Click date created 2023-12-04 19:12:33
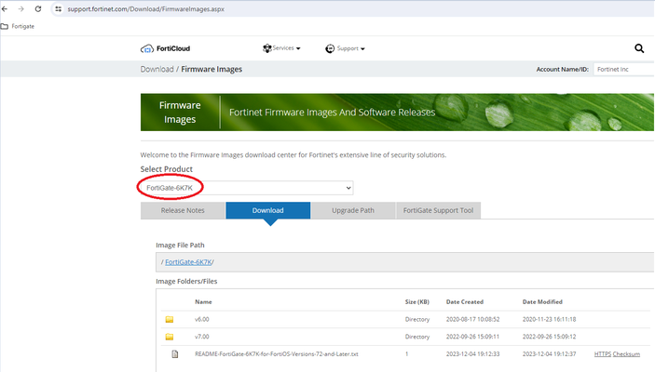This screenshot has height=372, width=655. 472,354
